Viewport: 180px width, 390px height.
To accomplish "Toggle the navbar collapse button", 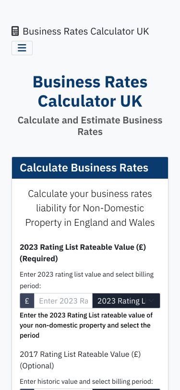I will (x=22, y=48).
